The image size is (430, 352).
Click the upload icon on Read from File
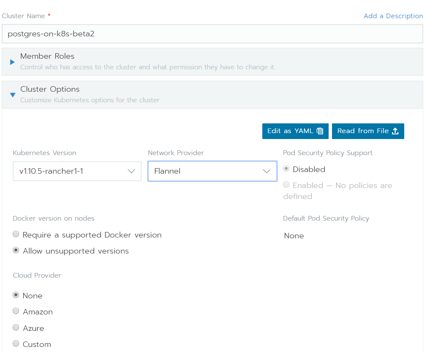[395, 131]
